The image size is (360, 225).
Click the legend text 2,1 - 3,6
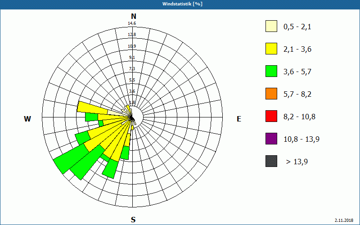pyautogui.click(x=297, y=49)
